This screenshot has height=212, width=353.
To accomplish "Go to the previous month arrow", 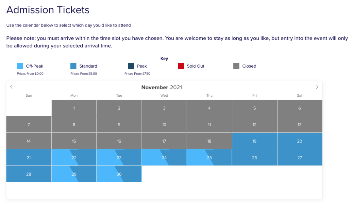I will (x=11, y=87).
